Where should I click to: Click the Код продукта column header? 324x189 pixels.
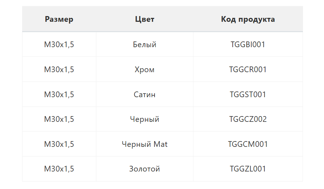(x=248, y=19)
